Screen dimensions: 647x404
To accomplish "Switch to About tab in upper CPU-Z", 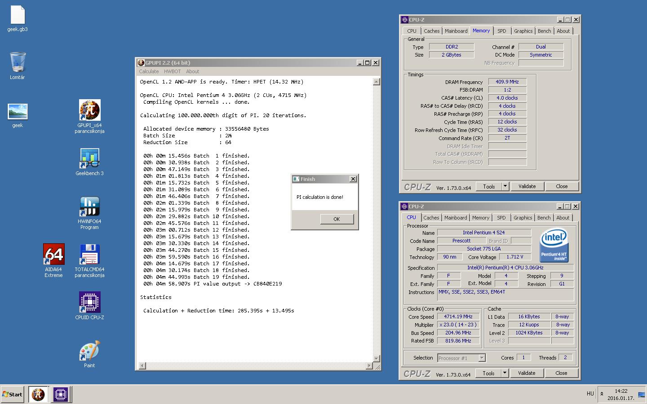I will (563, 31).
